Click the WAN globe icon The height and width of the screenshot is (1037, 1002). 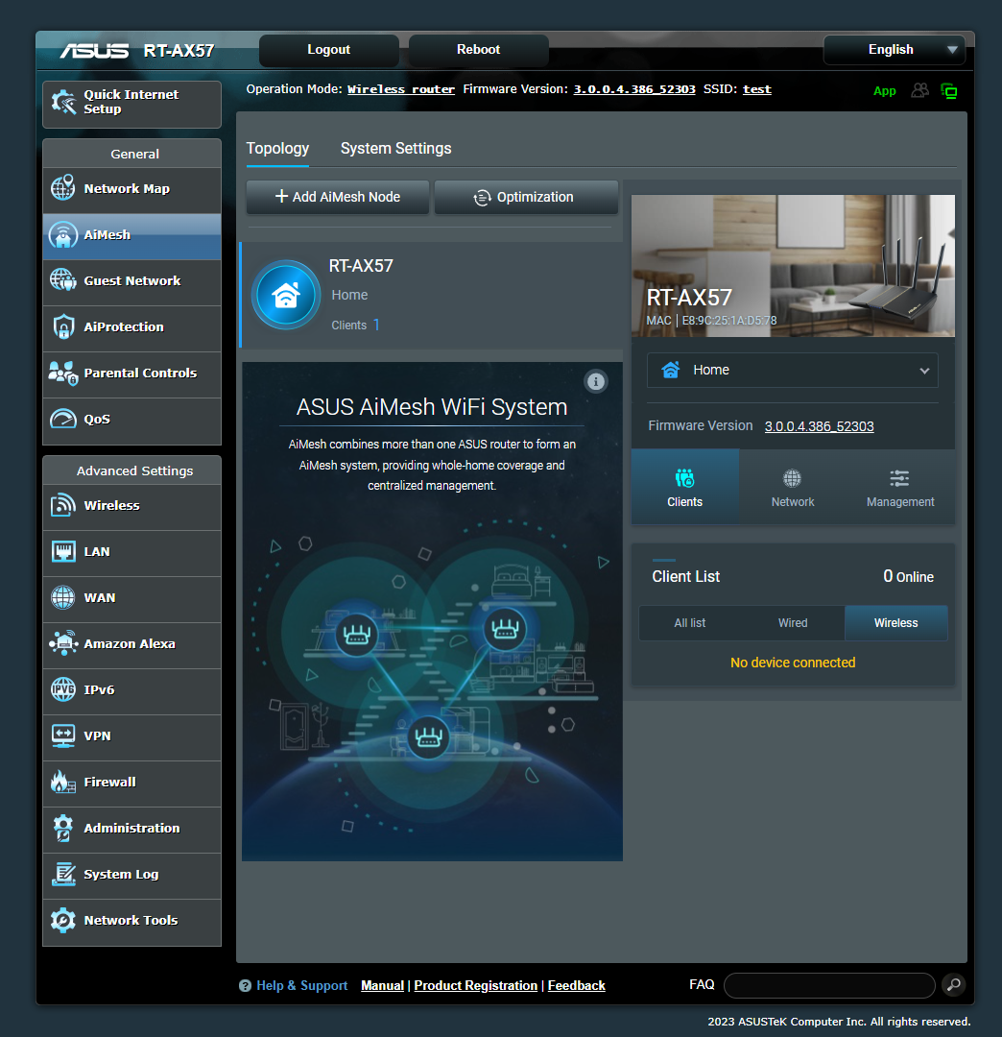(x=63, y=597)
